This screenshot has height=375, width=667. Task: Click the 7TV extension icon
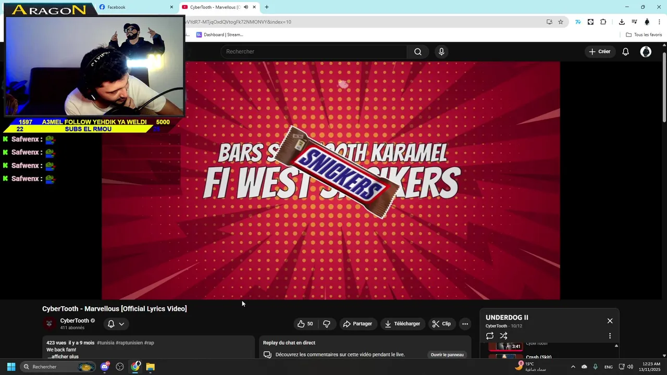pos(578,22)
